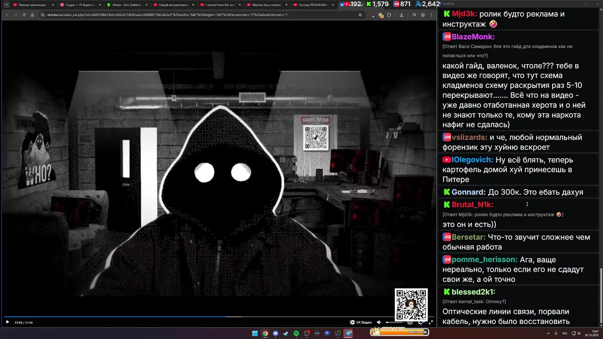Image resolution: width=603 pixels, height=339 pixels.
Task: Show hidden system tray icons
Action: [x=547, y=333]
